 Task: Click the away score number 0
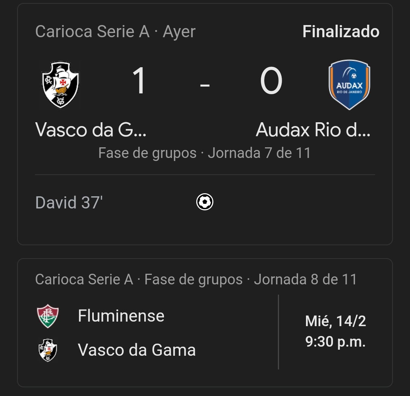271,80
